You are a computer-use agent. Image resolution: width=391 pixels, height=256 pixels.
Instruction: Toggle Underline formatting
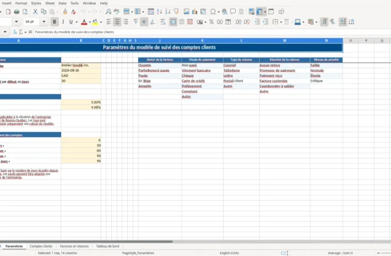[x=71, y=22]
